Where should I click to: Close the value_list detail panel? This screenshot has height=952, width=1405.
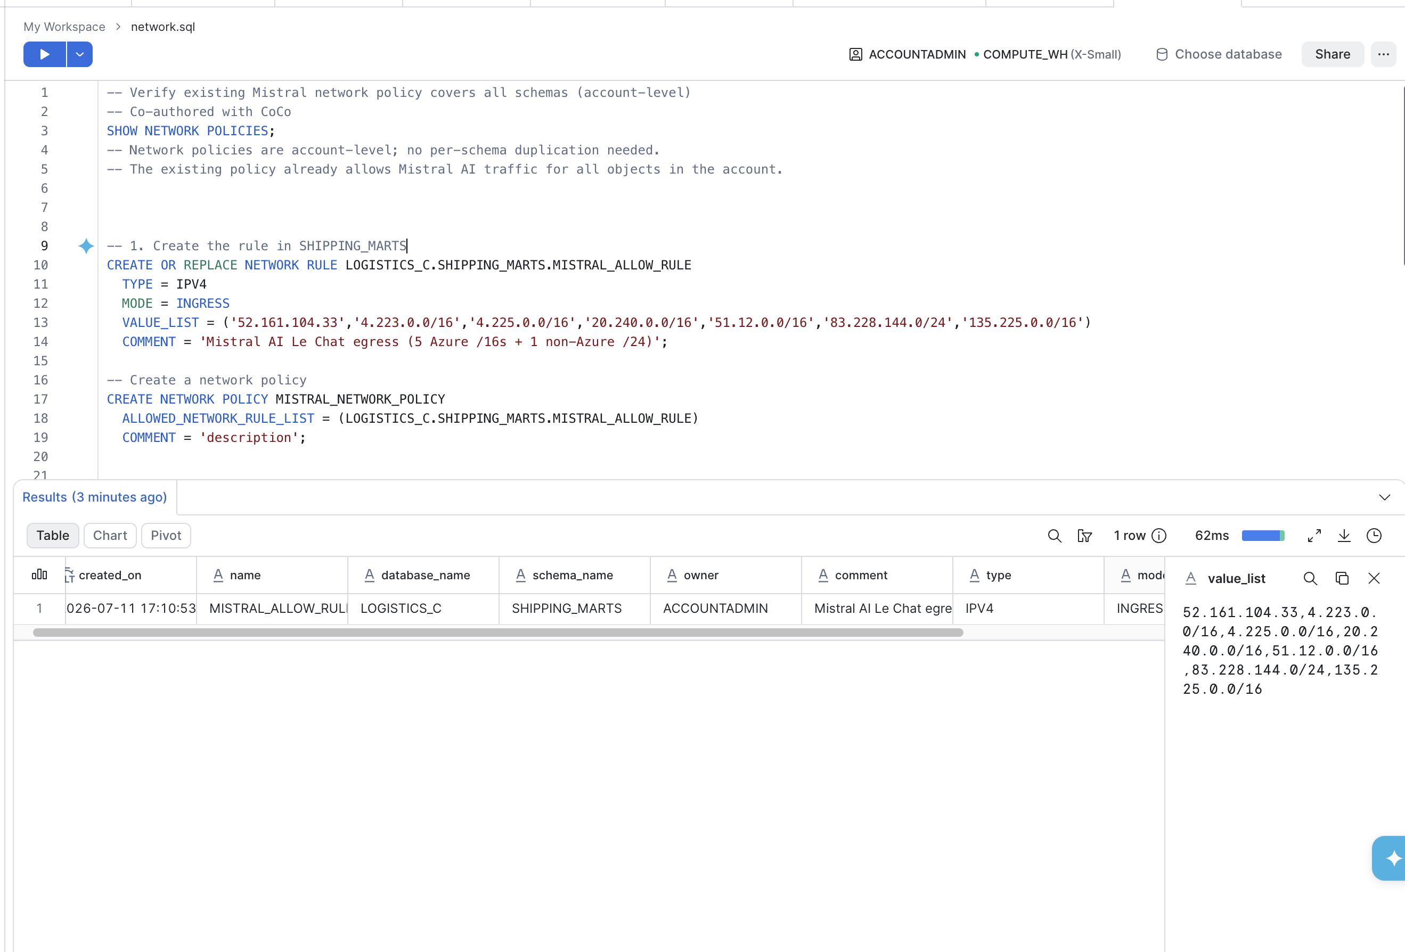[x=1374, y=578]
